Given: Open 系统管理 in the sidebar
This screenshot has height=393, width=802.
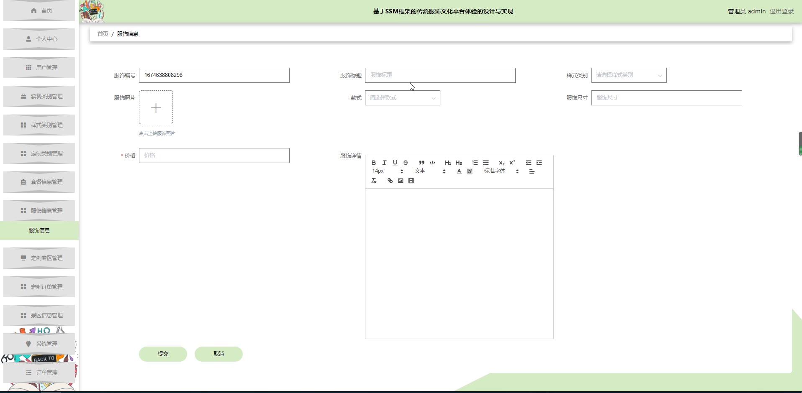Looking at the screenshot, I should (x=39, y=344).
